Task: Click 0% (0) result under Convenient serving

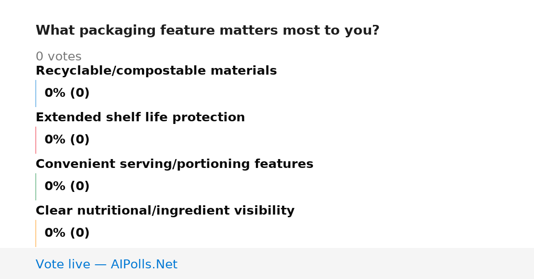Action: 67,187
